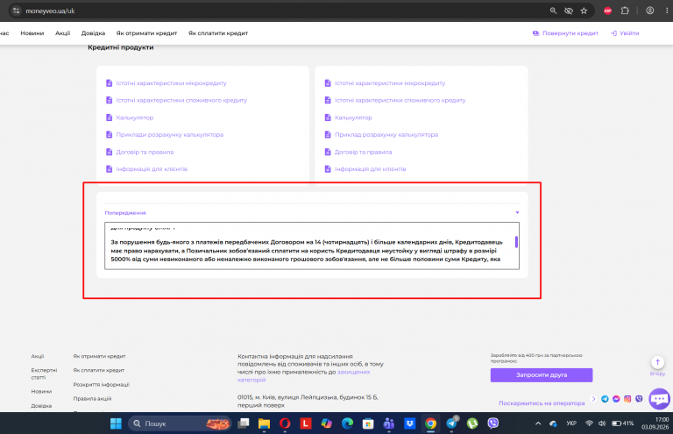Open the Як отримати кредит menu item
The height and width of the screenshot is (434, 673).
[x=146, y=33]
